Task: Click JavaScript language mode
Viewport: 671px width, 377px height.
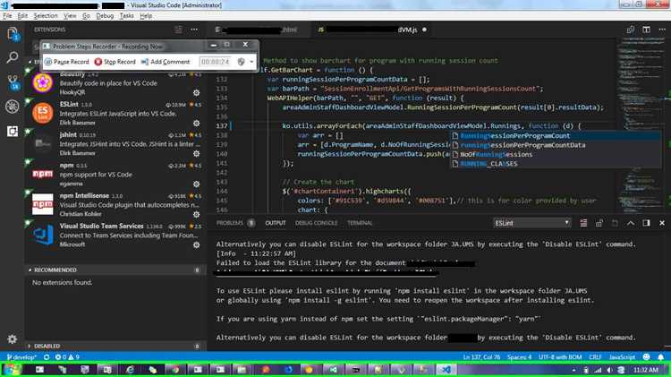Action: coord(622,357)
